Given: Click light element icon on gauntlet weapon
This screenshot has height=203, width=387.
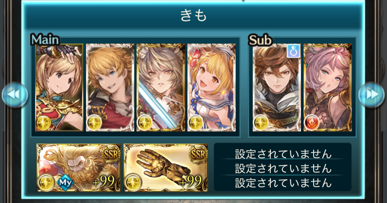Looking at the screenshot, I should [133, 182].
